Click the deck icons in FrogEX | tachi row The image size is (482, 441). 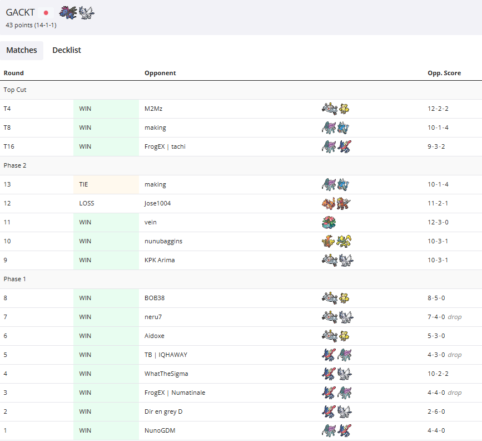[336, 146]
